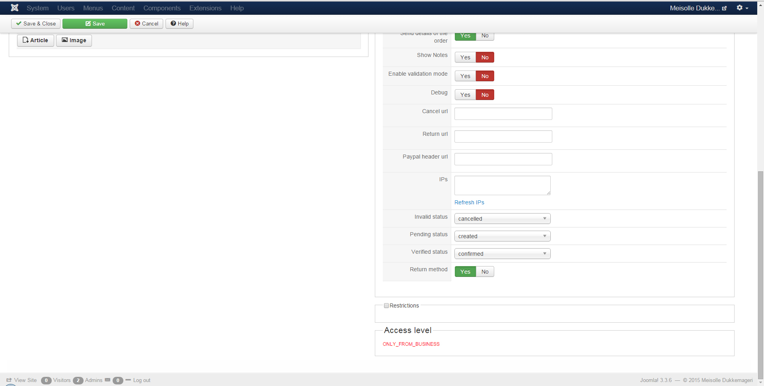The width and height of the screenshot is (764, 386).
Task: Set Show Notes to Yes
Action: point(465,57)
